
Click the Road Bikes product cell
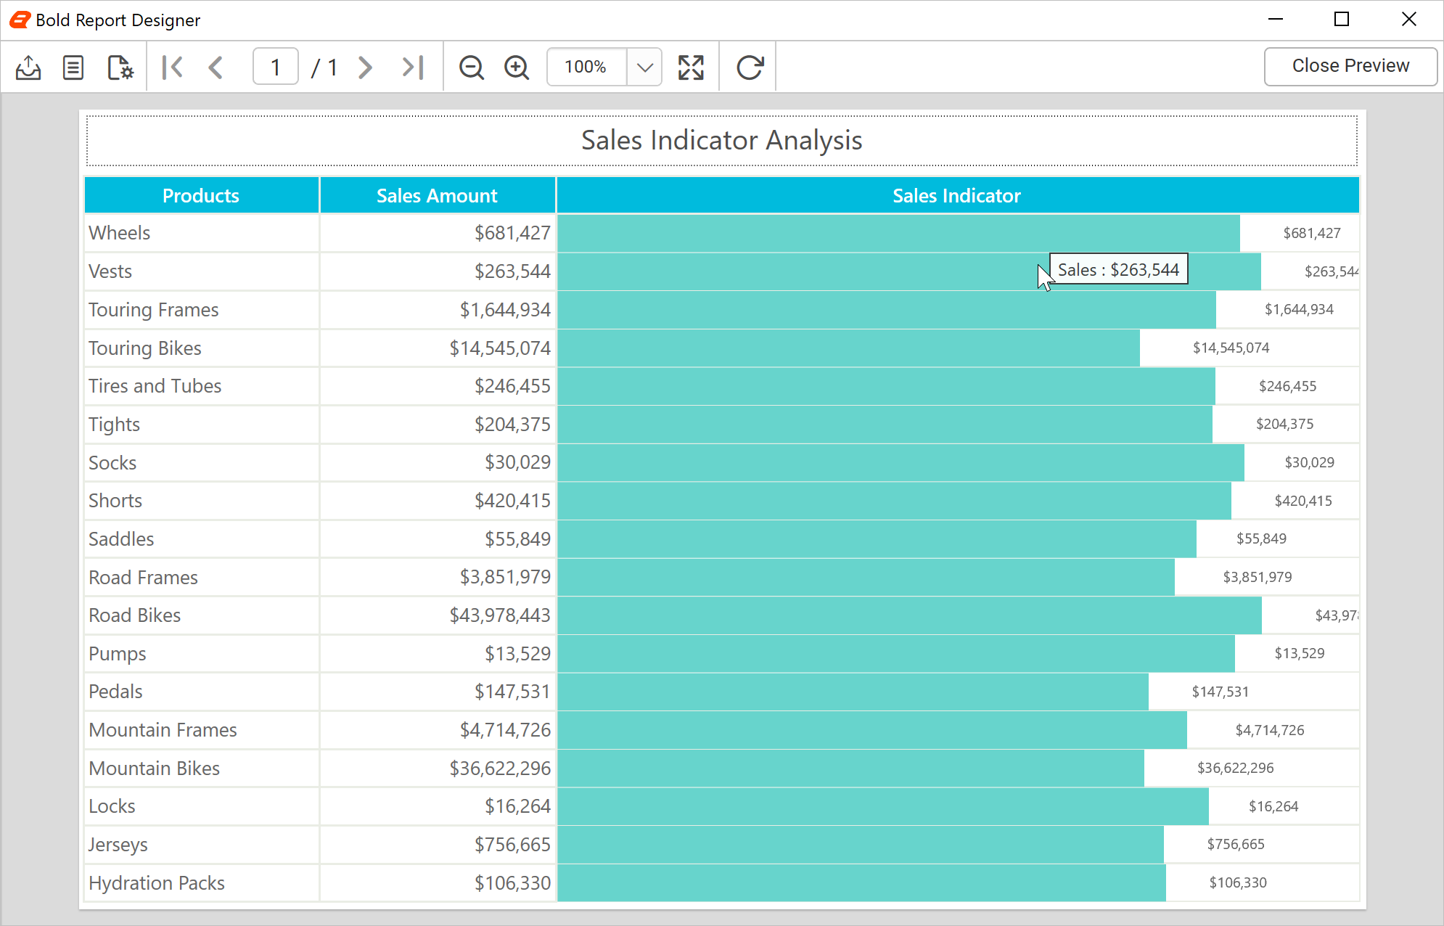click(201, 615)
